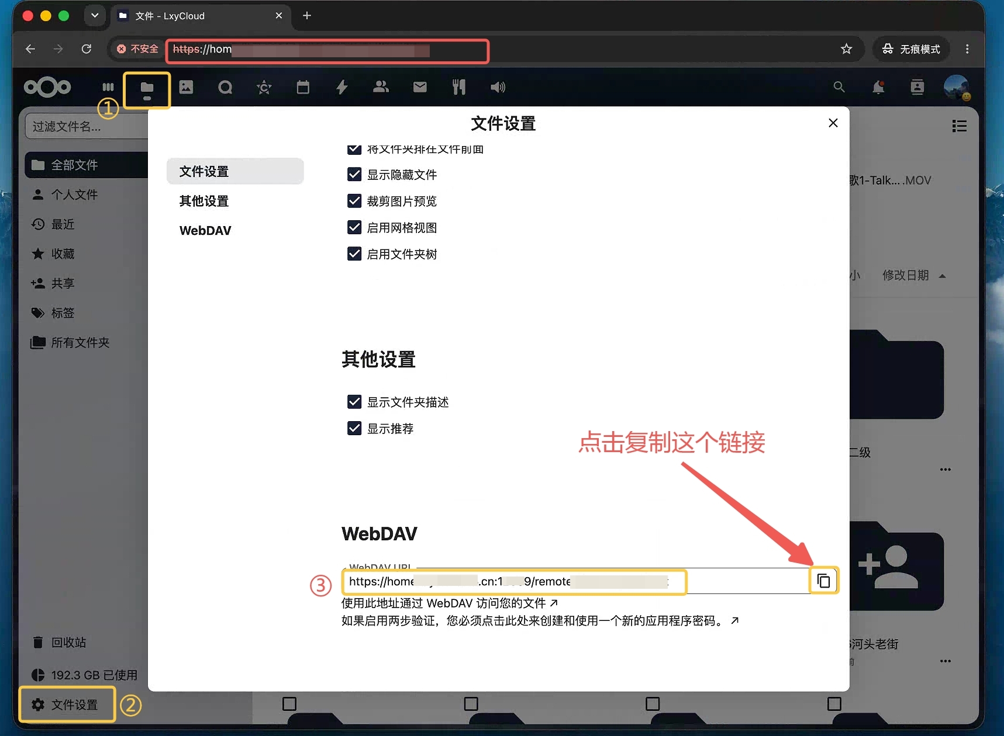This screenshot has width=1004, height=736.
Task: Open 最近 in the left navigation
Action: [87, 224]
